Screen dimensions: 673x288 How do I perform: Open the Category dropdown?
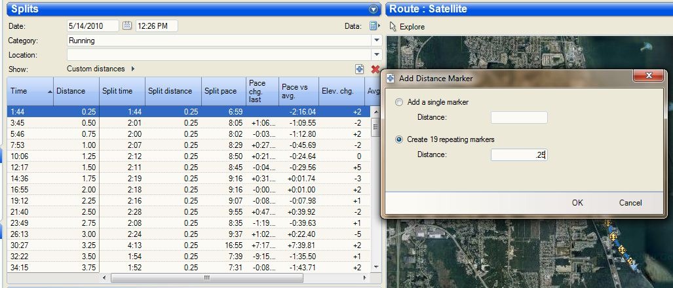tap(376, 41)
